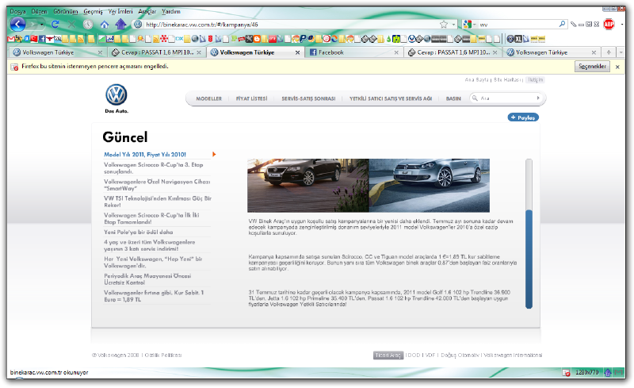Screen dimensions: 634x388
Task: Open the Araçlar menu
Action: (x=147, y=11)
